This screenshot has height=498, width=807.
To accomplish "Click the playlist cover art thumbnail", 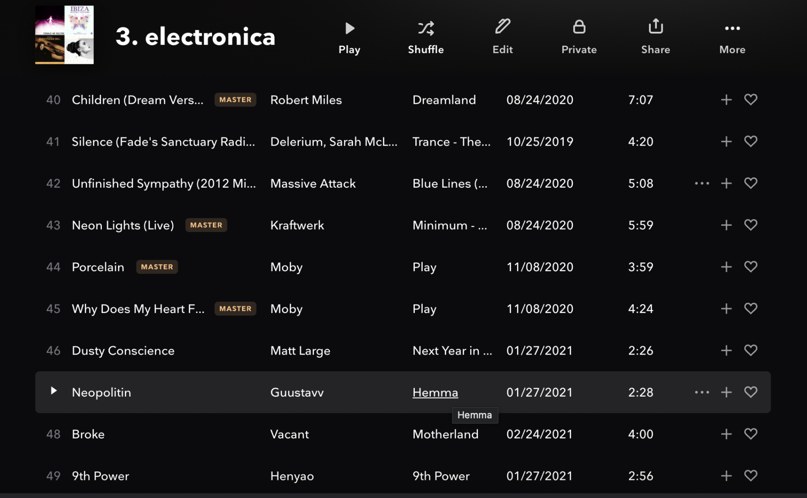I will tap(65, 35).
